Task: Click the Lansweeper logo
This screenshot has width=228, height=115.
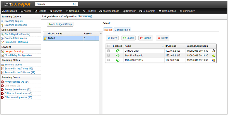Action: coord(17,4)
